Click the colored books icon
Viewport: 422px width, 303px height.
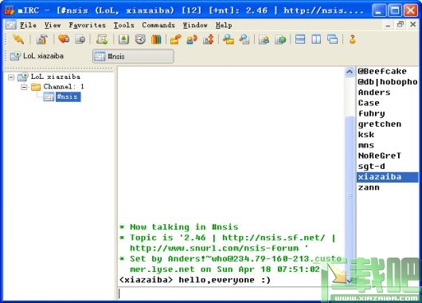pyautogui.click(x=156, y=40)
